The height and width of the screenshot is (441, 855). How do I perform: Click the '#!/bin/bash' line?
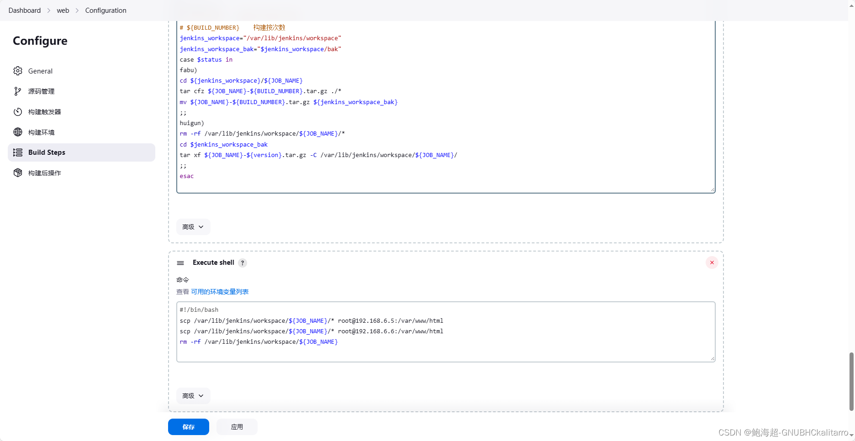pyautogui.click(x=199, y=310)
